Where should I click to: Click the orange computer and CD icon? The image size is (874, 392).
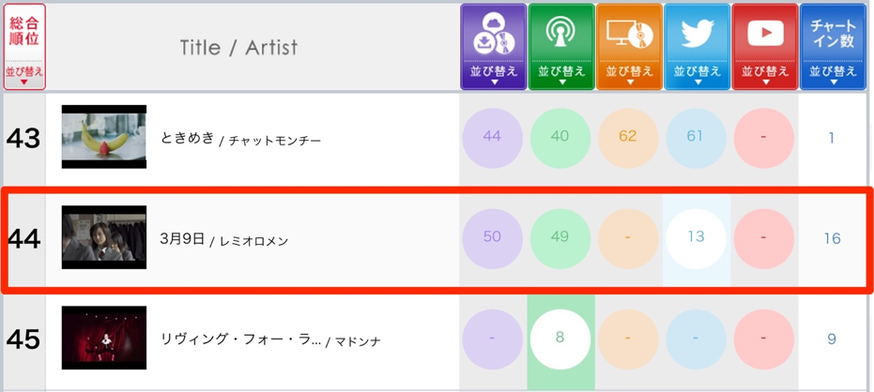pyautogui.click(x=629, y=35)
